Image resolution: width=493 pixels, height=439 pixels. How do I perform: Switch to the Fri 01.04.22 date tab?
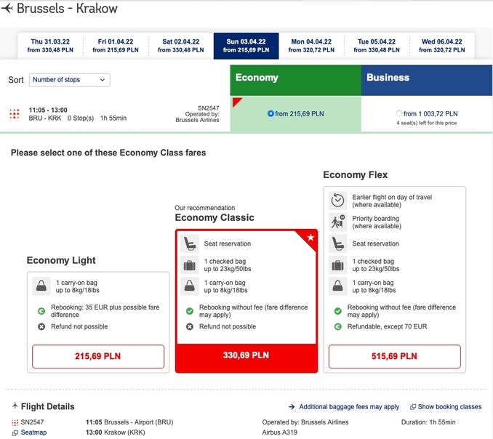(x=116, y=46)
